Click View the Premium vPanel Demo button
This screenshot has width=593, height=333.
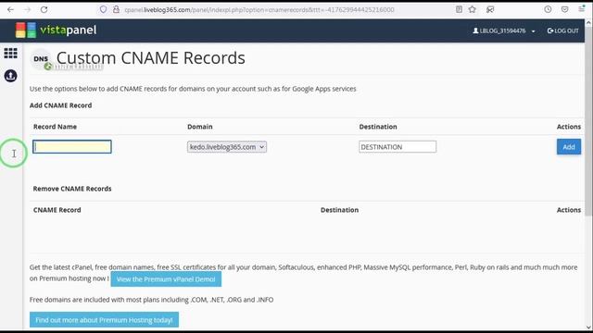166,279
